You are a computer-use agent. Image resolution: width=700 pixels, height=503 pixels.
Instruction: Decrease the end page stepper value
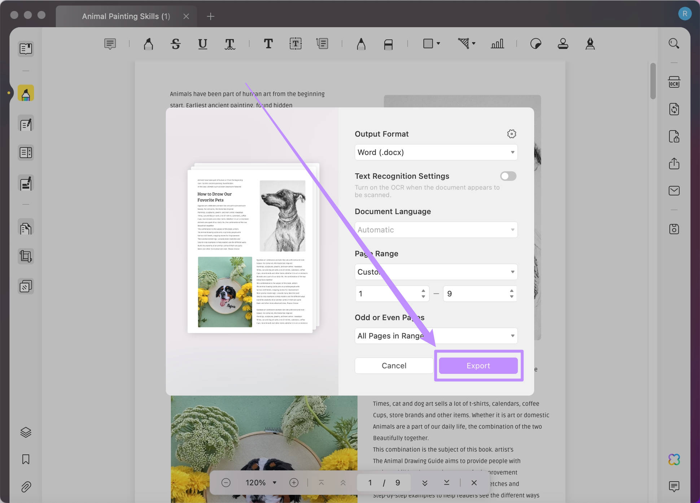[x=511, y=297]
